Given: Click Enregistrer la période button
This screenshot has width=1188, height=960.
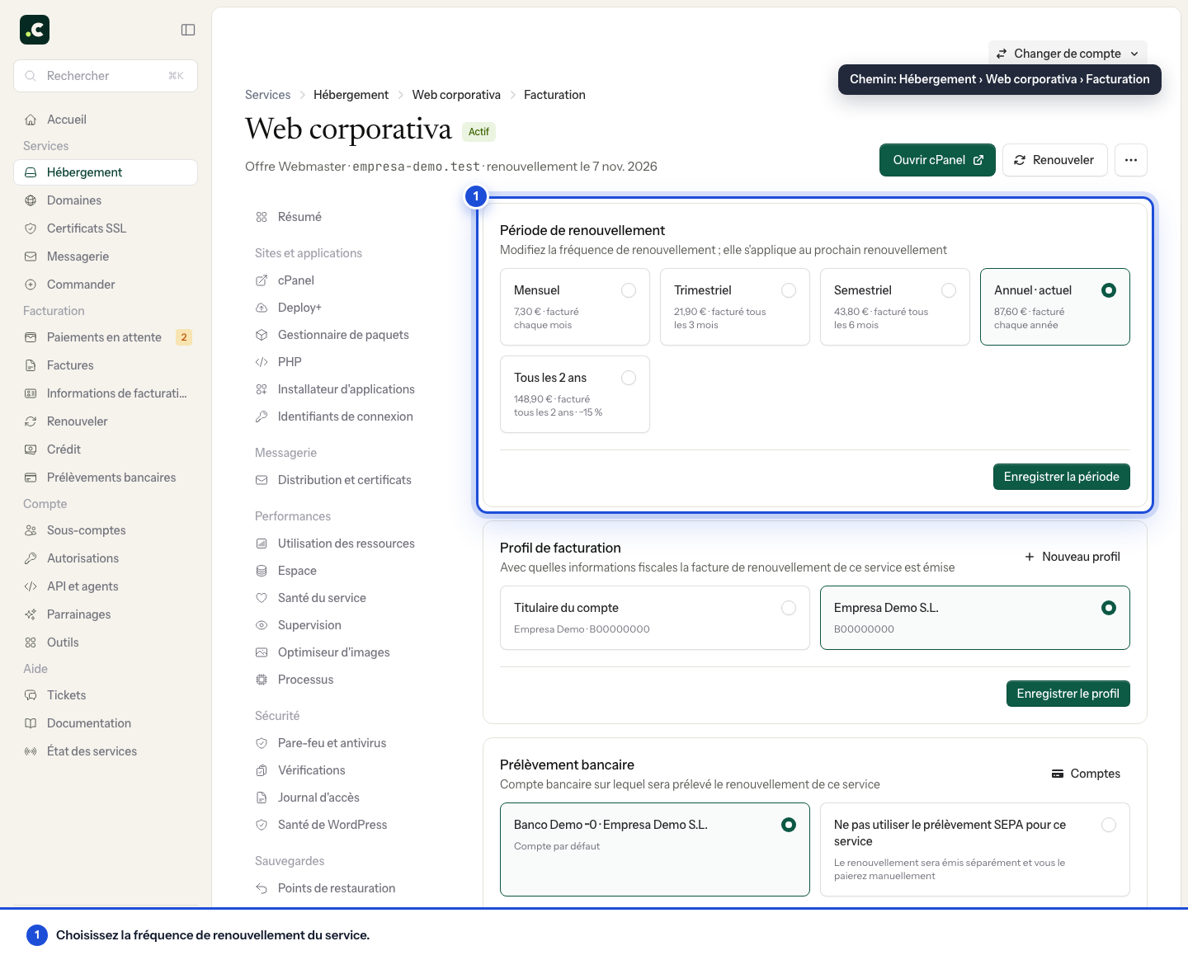Looking at the screenshot, I should [x=1062, y=477].
